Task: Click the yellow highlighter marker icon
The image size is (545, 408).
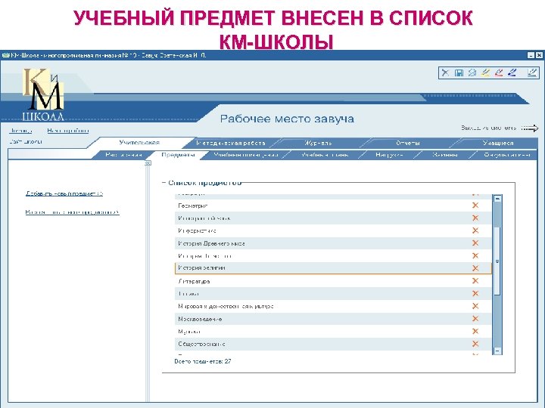Action: coord(485,73)
